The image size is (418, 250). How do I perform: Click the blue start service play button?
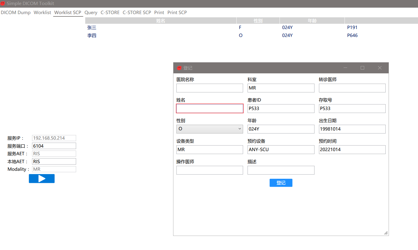pos(41,178)
